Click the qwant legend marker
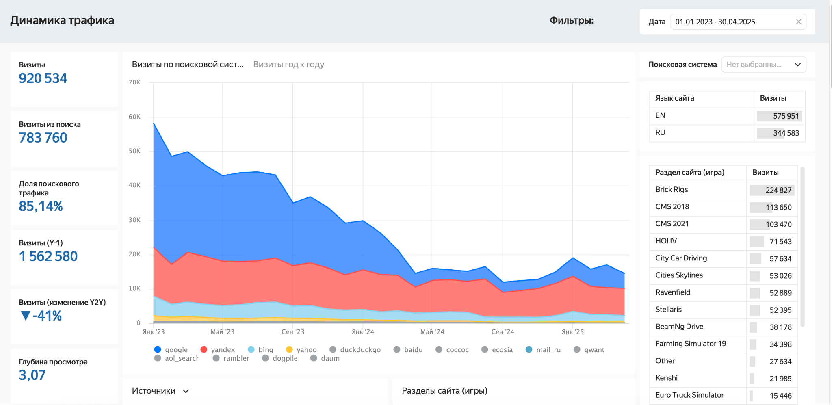 tap(577, 350)
